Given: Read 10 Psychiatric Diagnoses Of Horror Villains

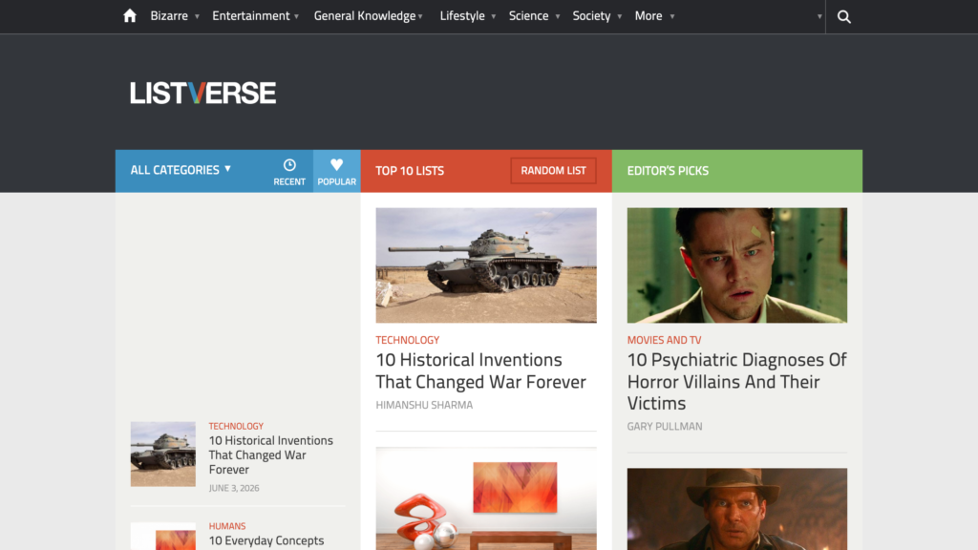Looking at the screenshot, I should [x=736, y=381].
